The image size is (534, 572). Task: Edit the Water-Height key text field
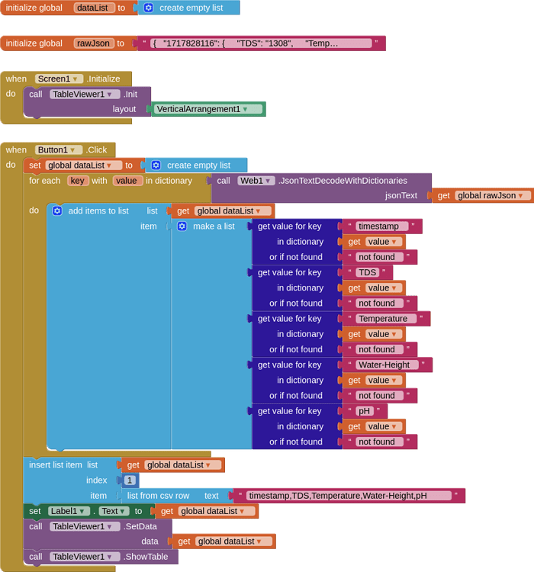[x=387, y=365]
